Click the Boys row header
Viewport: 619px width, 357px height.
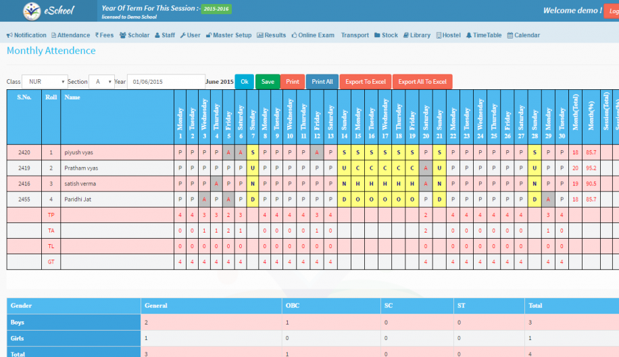coord(74,323)
